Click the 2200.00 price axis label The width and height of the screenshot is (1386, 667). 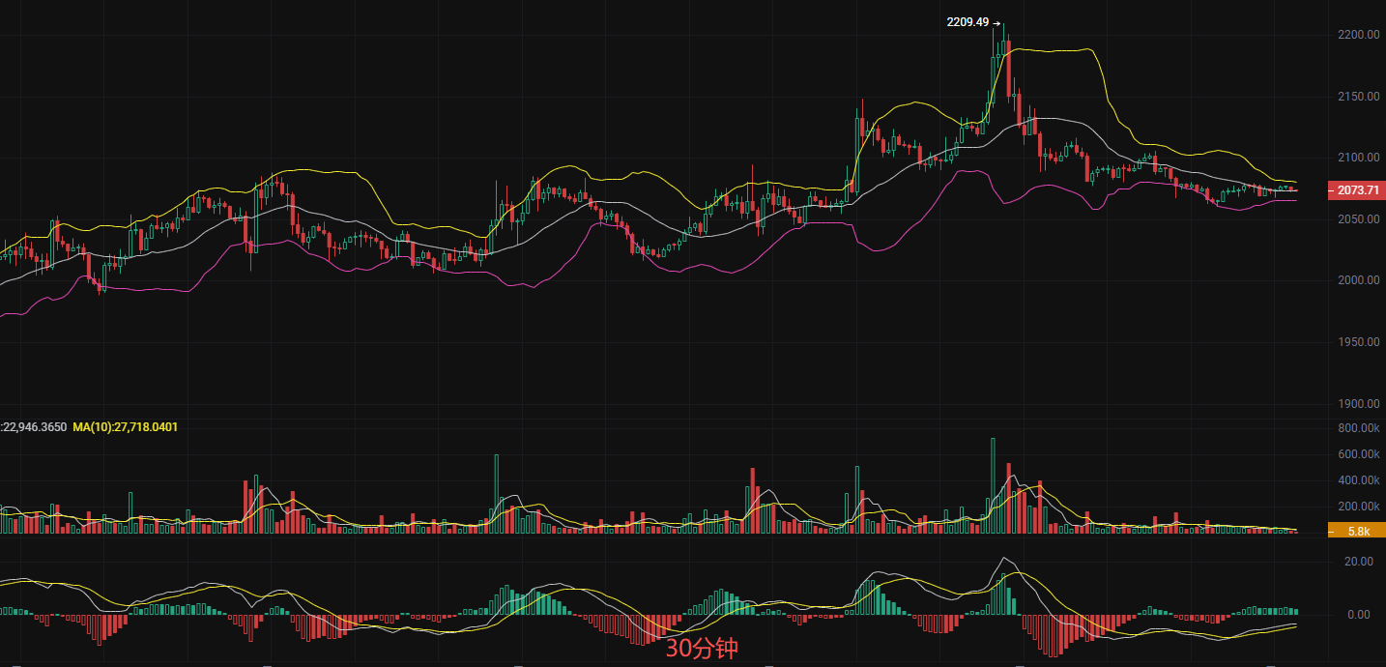coord(1358,35)
